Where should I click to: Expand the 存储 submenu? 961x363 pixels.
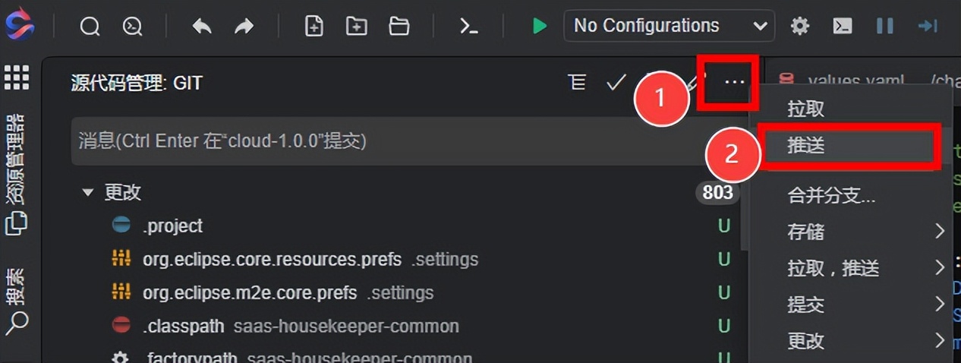(865, 232)
